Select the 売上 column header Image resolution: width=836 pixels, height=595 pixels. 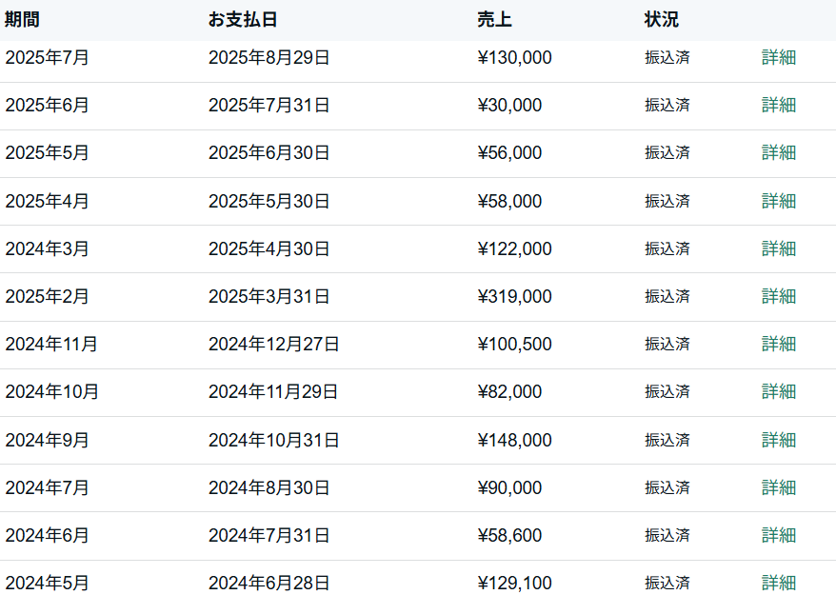pyautogui.click(x=494, y=19)
